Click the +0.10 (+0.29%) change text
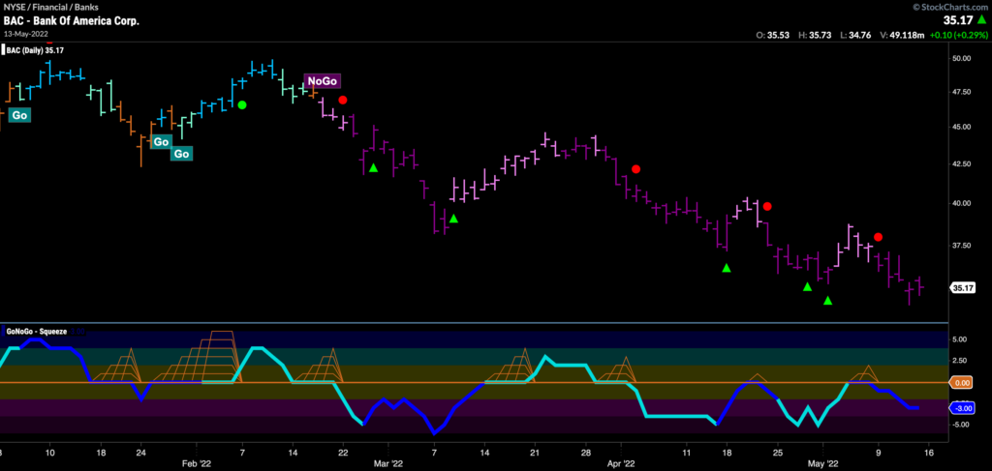 (958, 36)
